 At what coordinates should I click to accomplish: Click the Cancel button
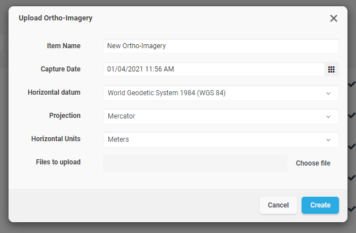click(x=278, y=205)
